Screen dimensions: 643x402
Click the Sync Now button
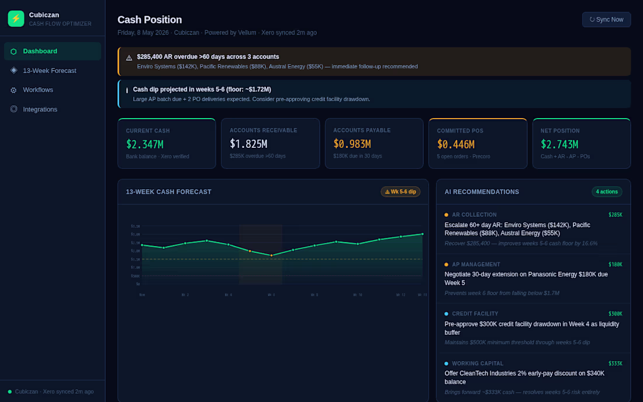pyautogui.click(x=606, y=20)
